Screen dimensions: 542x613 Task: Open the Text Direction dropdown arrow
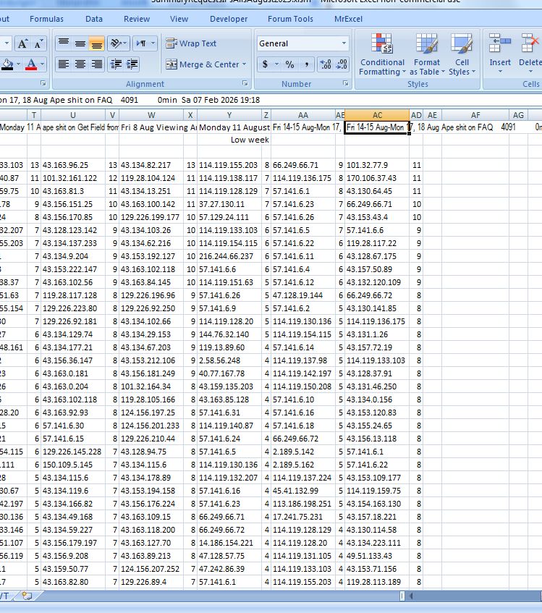click(153, 43)
